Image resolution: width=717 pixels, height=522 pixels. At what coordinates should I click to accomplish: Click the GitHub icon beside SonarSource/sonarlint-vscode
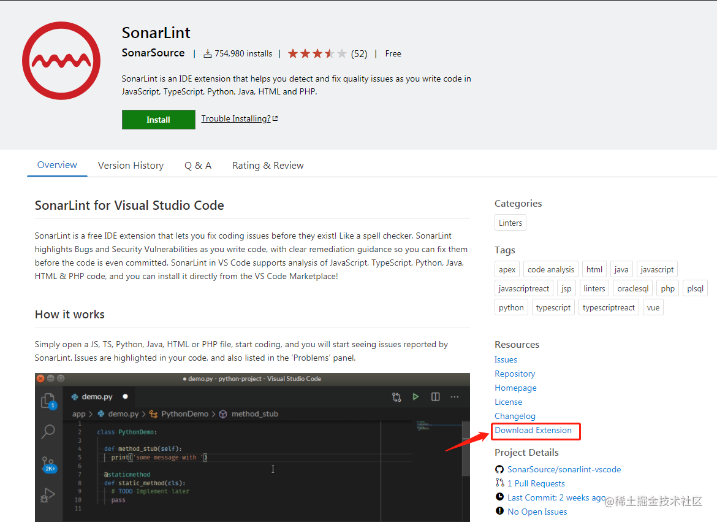pyautogui.click(x=499, y=469)
